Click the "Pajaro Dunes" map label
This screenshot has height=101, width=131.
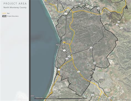pos(56,19)
